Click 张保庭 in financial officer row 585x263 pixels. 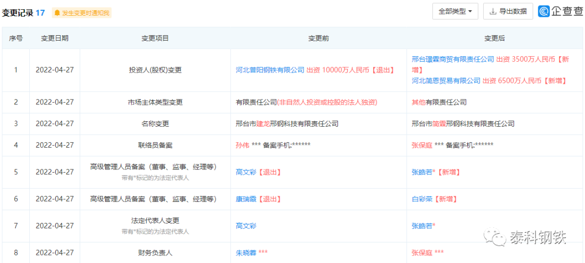point(422,252)
